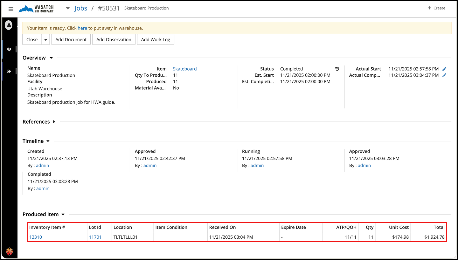Click the Wasatch Ski Company logo
The width and height of the screenshot is (458, 260).
click(x=36, y=9)
